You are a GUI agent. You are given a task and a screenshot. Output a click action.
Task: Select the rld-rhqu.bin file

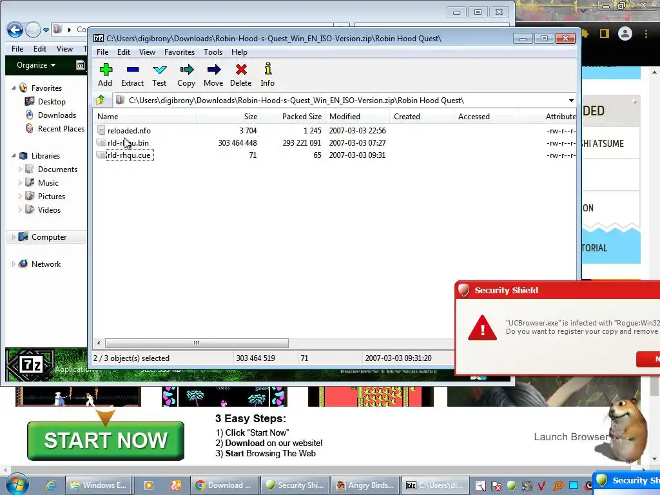pyautogui.click(x=128, y=143)
